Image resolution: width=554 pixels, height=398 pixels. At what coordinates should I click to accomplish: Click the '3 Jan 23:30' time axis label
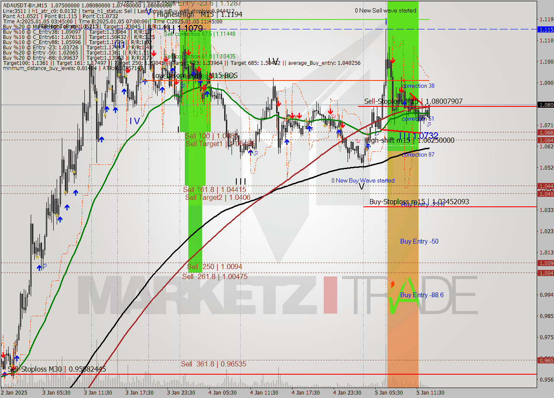click(181, 393)
